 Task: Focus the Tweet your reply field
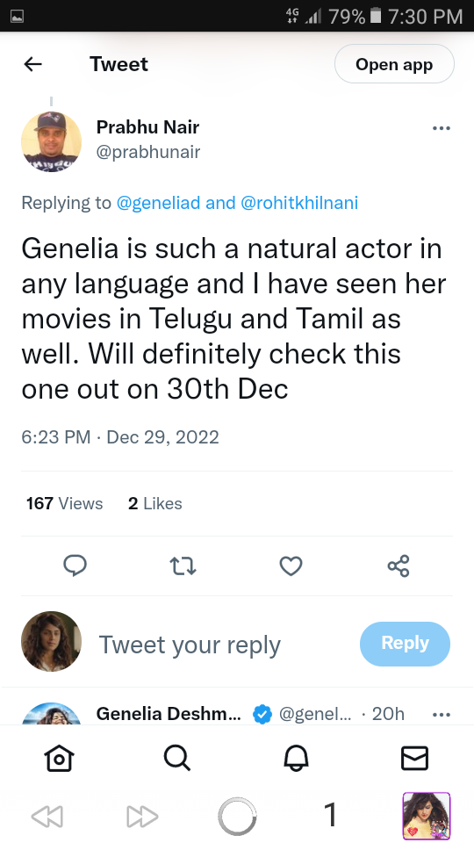[190, 645]
